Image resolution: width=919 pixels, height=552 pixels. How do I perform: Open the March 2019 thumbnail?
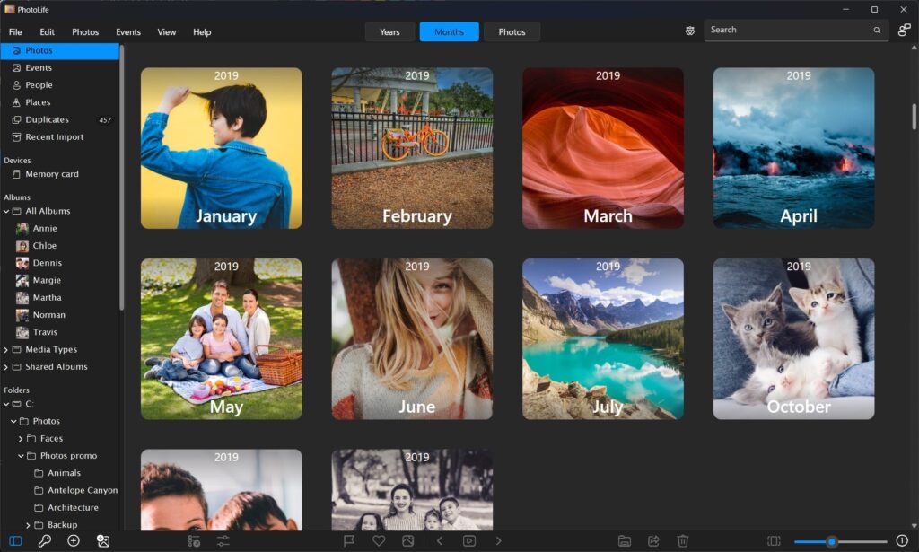603,148
